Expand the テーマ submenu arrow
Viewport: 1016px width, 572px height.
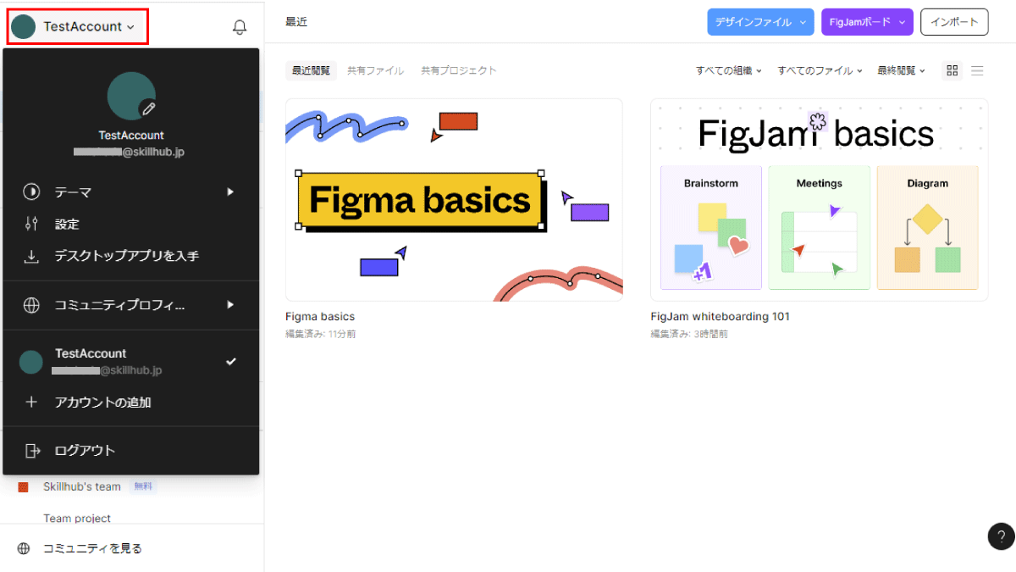[230, 192]
